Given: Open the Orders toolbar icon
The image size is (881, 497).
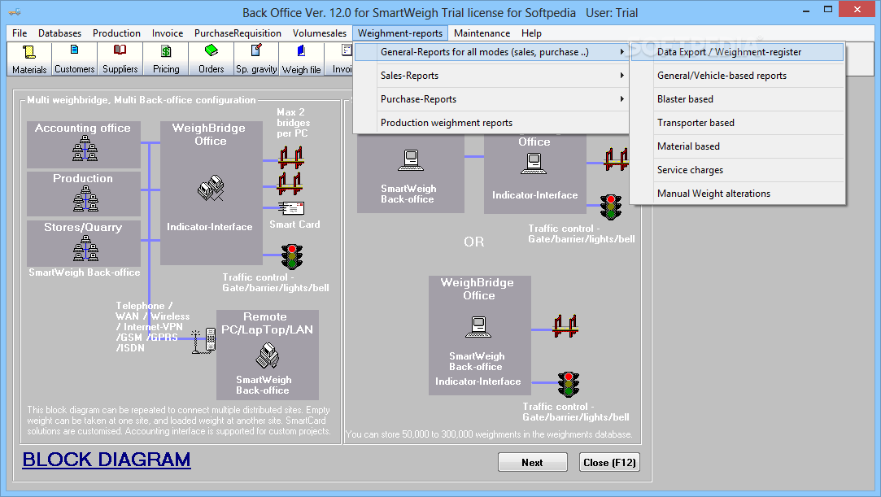Looking at the screenshot, I should [x=212, y=59].
